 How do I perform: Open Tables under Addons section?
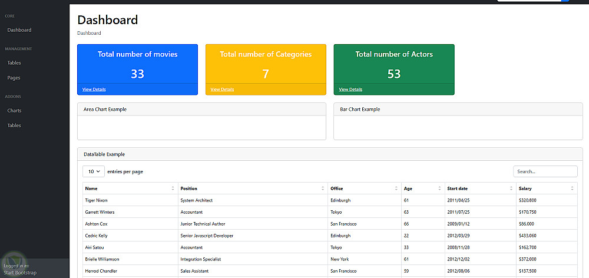pyautogui.click(x=14, y=125)
